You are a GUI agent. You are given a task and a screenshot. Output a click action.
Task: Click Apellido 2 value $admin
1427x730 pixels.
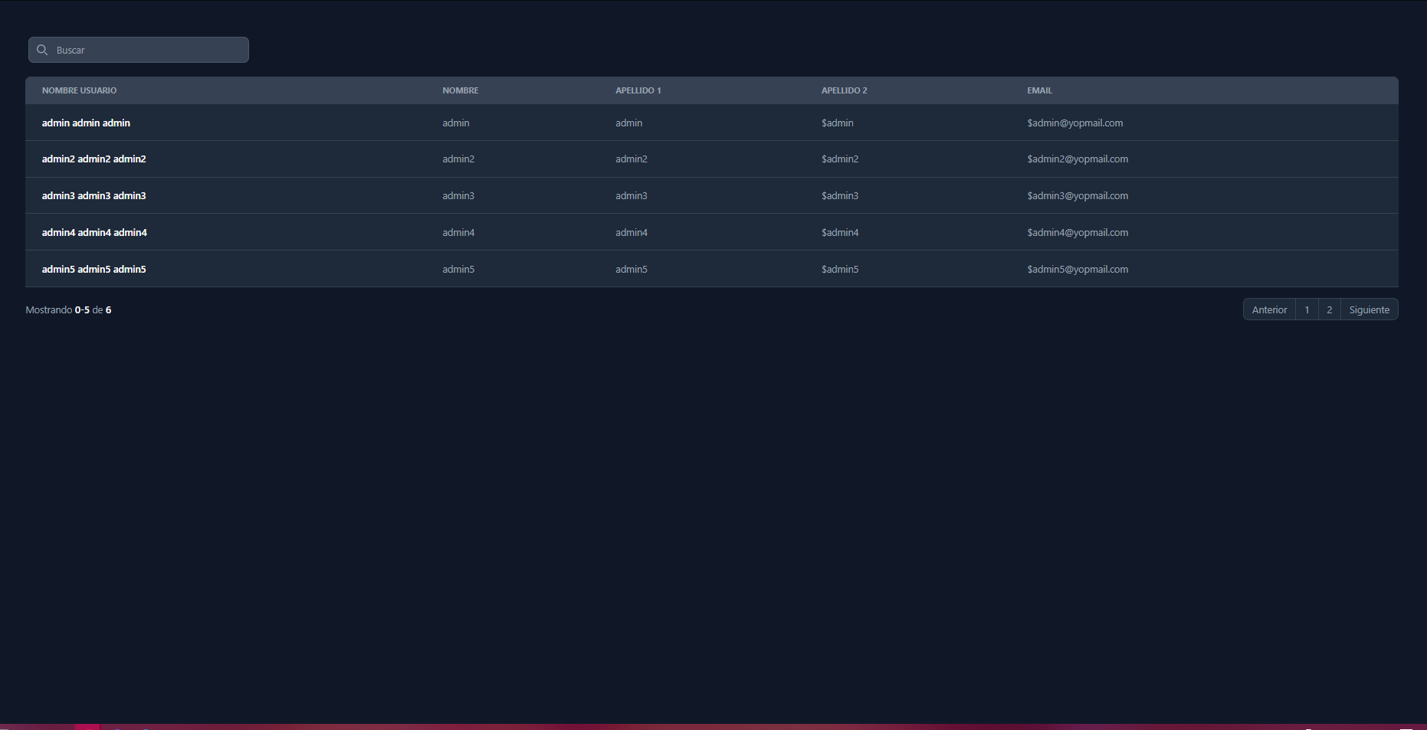837,123
